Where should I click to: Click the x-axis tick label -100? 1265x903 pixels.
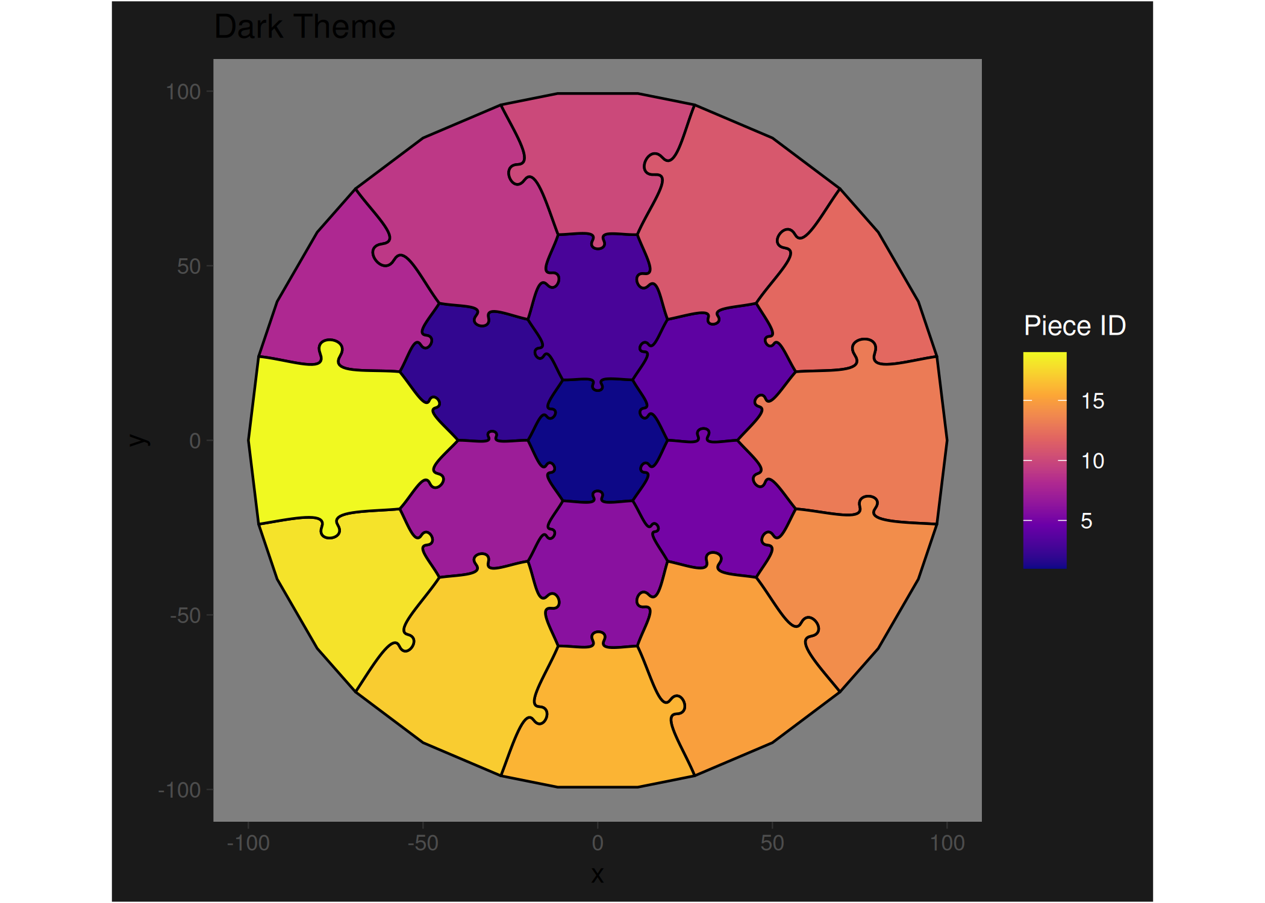tap(248, 843)
